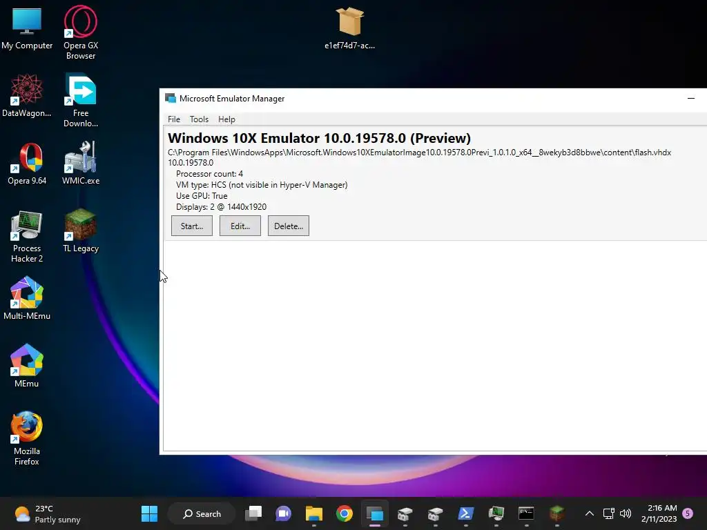Start the Windows 10X Emulator
Screen dimensions: 707x530
click(x=192, y=226)
